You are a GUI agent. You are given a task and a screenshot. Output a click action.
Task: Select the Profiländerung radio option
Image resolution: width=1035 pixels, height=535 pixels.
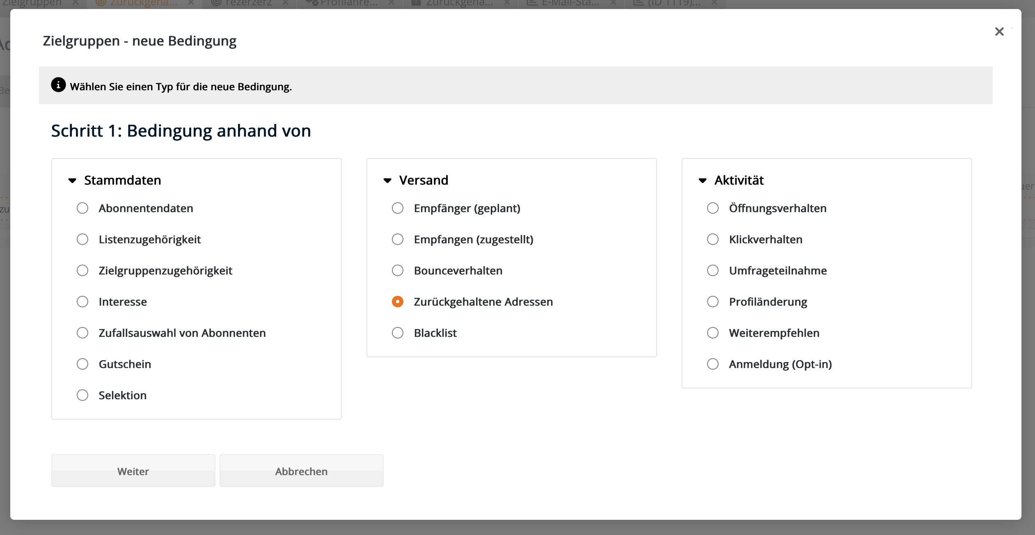pos(713,302)
